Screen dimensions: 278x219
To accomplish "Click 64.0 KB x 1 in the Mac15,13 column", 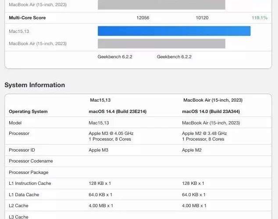I will tap(100, 194).
